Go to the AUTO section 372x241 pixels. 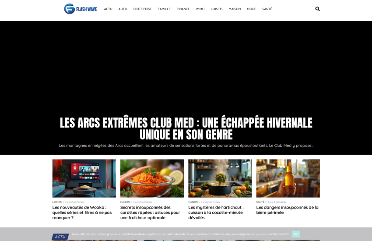123,9
